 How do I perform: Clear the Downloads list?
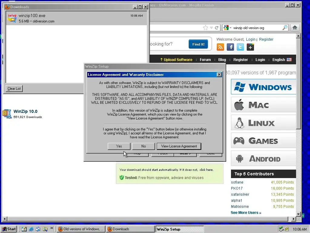point(14,89)
